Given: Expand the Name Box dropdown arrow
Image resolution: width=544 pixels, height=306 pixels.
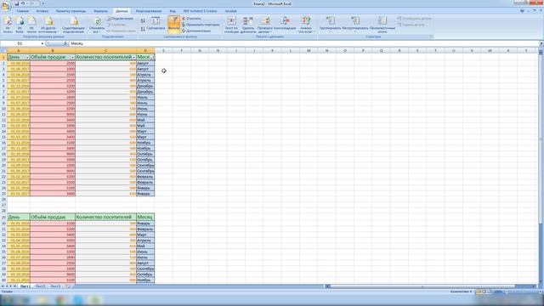Looking at the screenshot, I should pos(42,43).
